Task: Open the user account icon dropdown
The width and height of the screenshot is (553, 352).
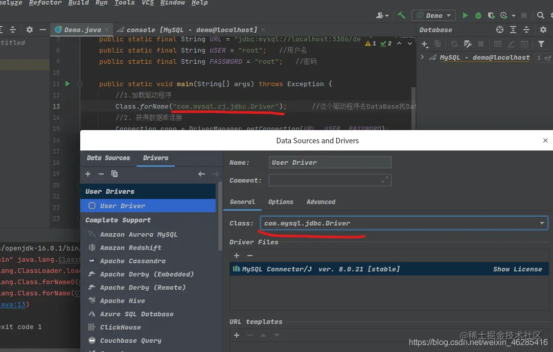Action: pyautogui.click(x=382, y=15)
